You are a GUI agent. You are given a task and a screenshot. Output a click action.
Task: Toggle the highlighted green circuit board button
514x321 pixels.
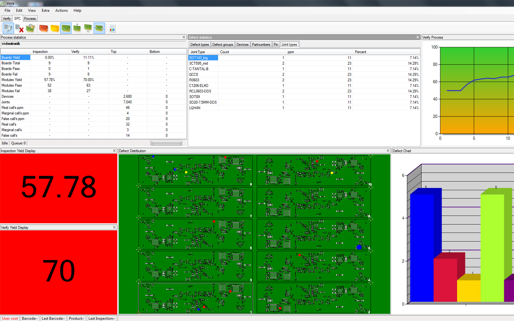click(x=66, y=29)
